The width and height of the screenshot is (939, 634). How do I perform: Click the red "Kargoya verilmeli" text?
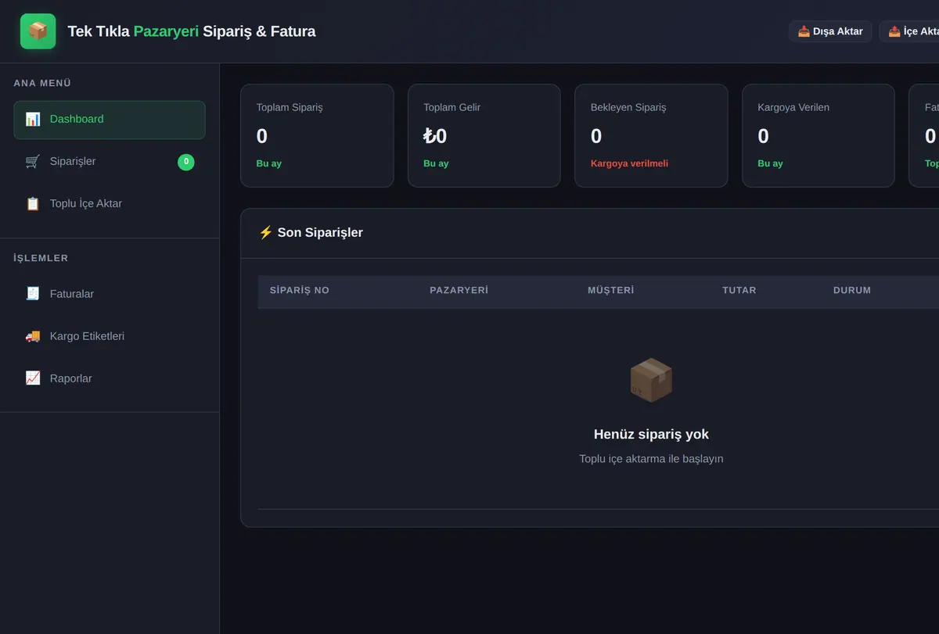(629, 163)
